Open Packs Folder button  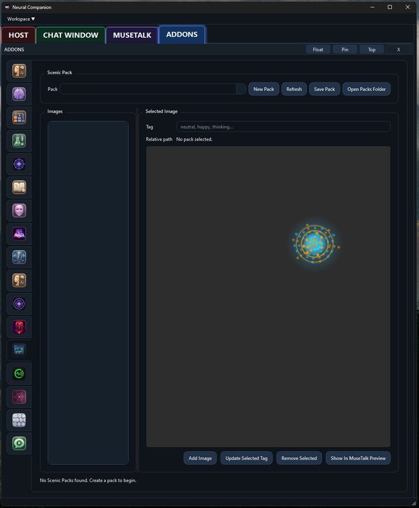(x=367, y=89)
